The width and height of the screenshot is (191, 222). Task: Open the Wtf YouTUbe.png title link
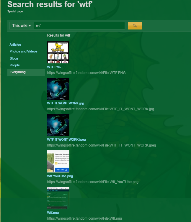tap(60, 176)
